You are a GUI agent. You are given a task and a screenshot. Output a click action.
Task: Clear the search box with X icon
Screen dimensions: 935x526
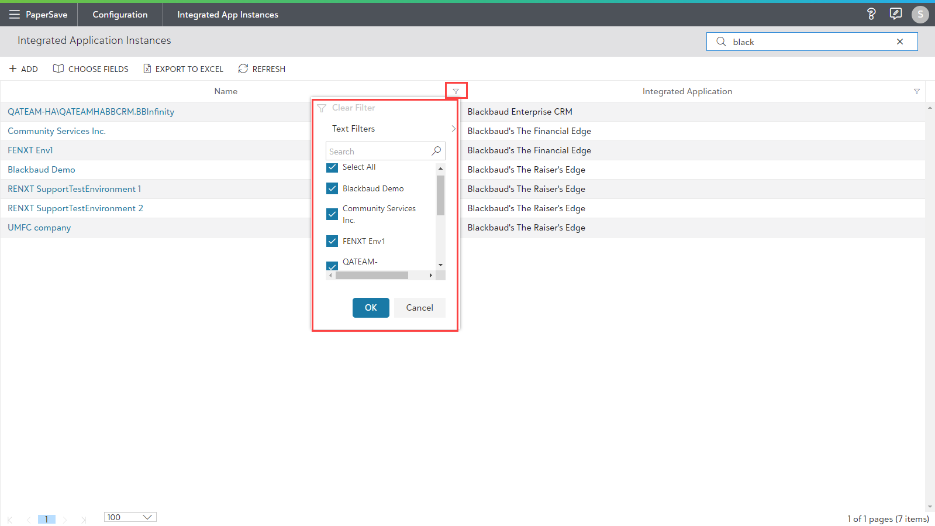tap(900, 42)
